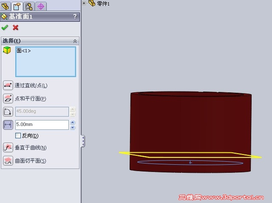
Task: Click the 45.00deg angle field
Action: [42, 112]
